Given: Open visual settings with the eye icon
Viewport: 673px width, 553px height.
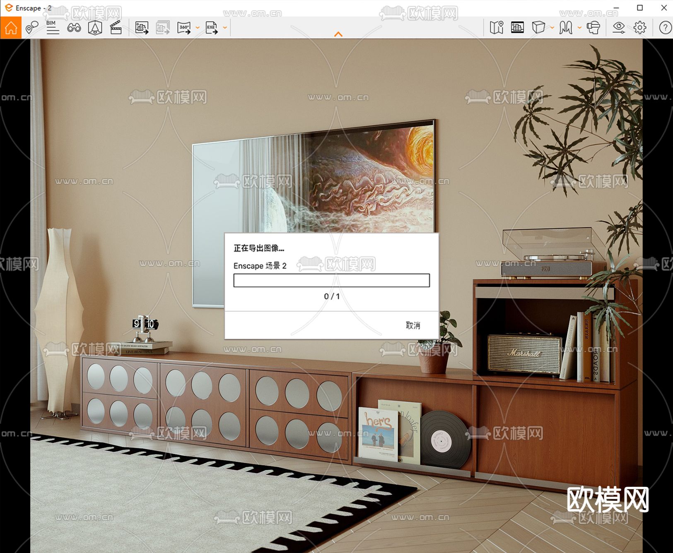Looking at the screenshot, I should coord(619,28).
